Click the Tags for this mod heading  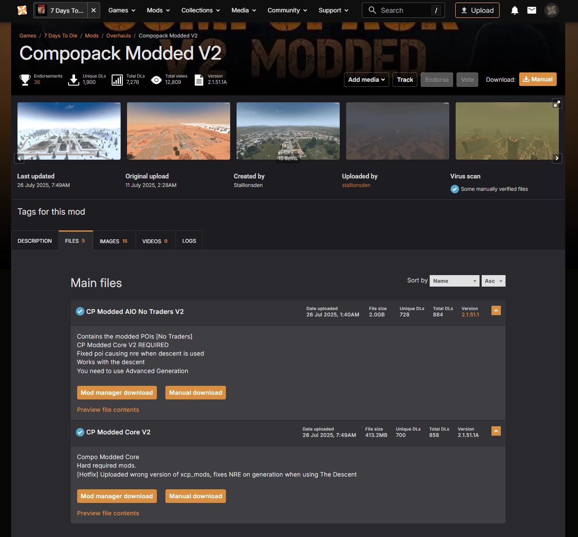51,212
